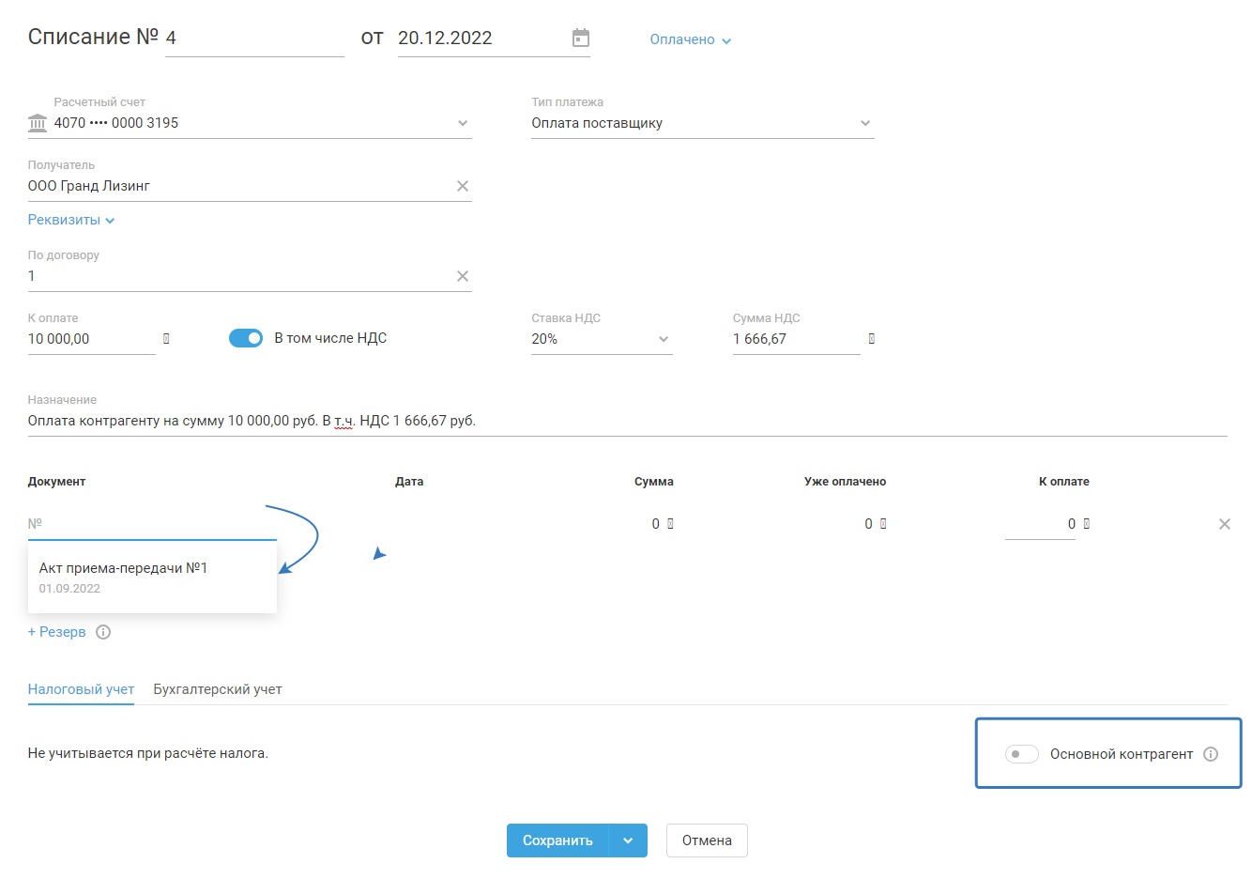
Task: Show info tooltip for Основной контрагент
Action: (1211, 754)
